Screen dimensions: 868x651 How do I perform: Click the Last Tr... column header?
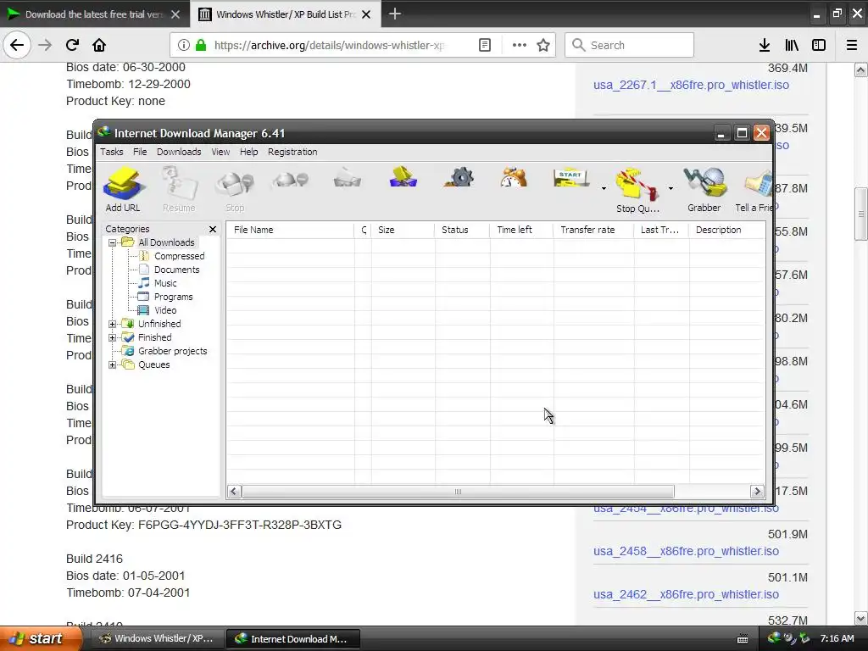[x=661, y=230]
